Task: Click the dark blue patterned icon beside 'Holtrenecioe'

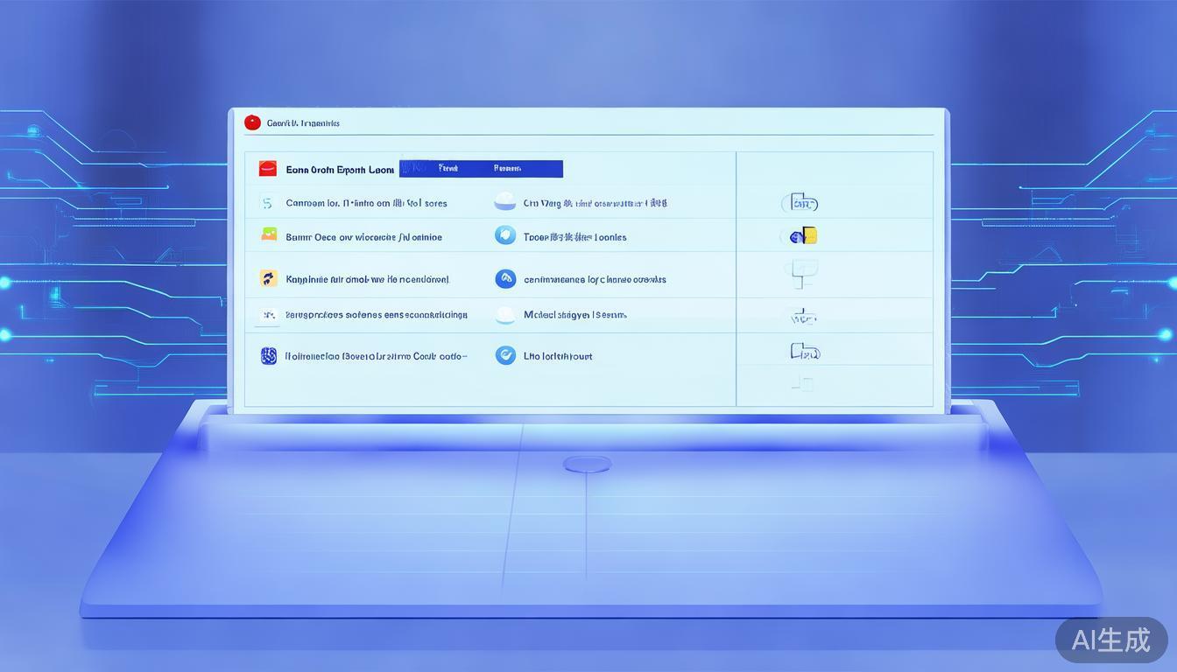Action: click(x=269, y=355)
